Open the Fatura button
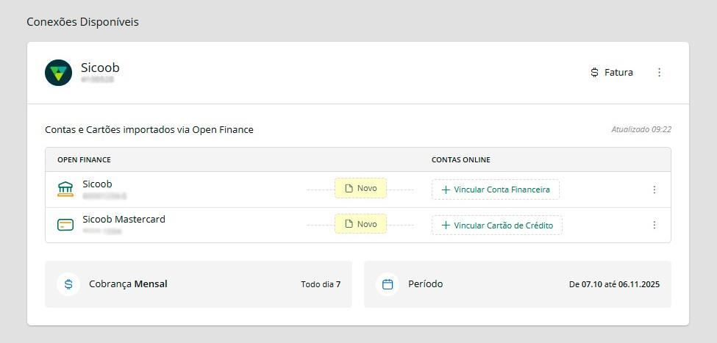717x343 pixels. click(x=612, y=72)
